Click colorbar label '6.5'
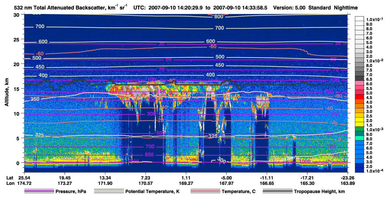386x198 pixels. pyautogui.click(x=369, y=79)
